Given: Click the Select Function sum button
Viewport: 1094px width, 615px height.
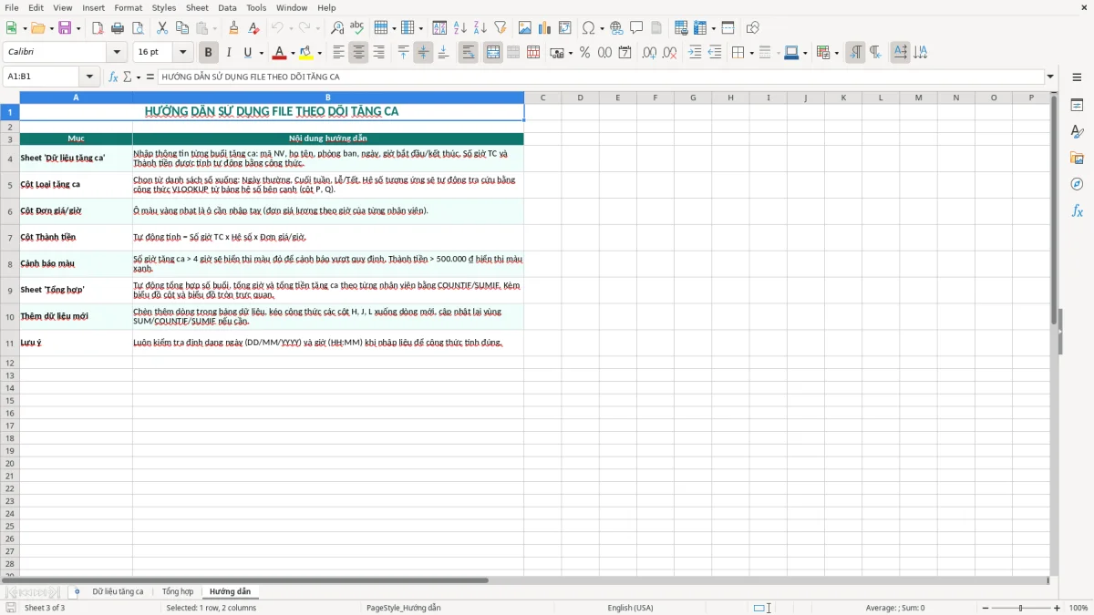Looking at the screenshot, I should 128,77.
